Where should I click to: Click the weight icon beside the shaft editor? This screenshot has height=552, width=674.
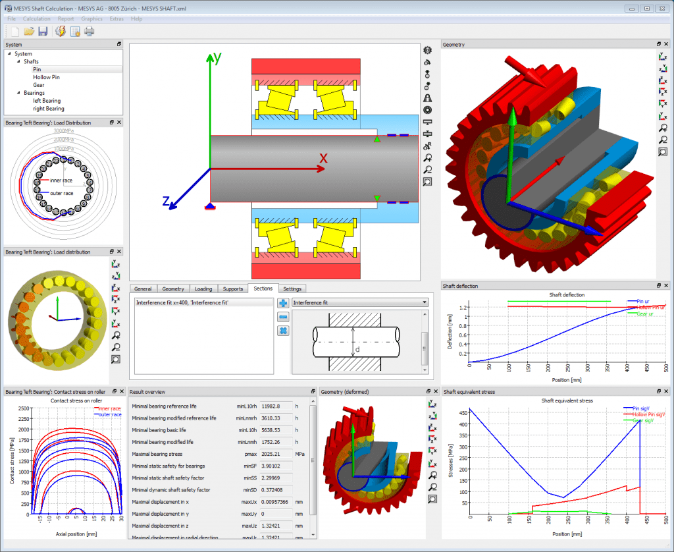click(x=427, y=97)
